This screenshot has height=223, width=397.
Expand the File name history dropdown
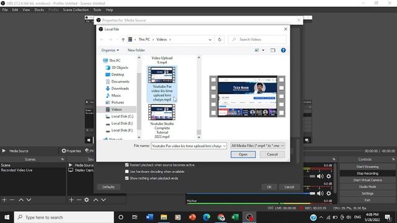click(225, 146)
